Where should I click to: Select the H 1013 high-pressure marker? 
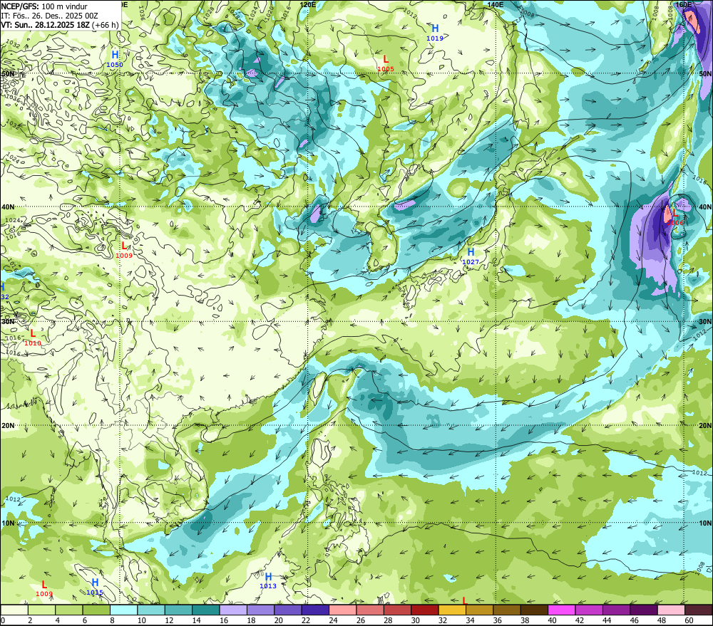click(x=268, y=580)
